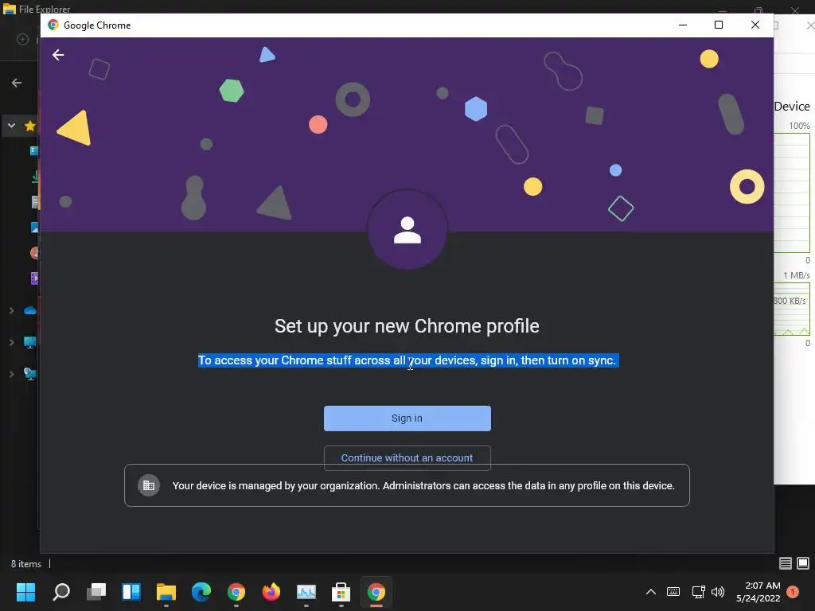Open the resource monitor taskbar app
The image size is (815, 611).
tap(306, 592)
